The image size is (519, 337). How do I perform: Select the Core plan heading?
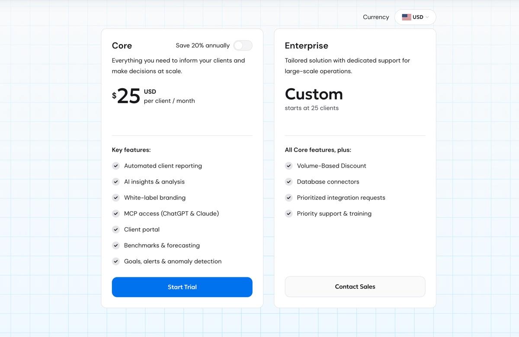pos(122,45)
